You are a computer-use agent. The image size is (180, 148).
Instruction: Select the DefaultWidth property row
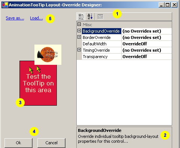[124, 44]
